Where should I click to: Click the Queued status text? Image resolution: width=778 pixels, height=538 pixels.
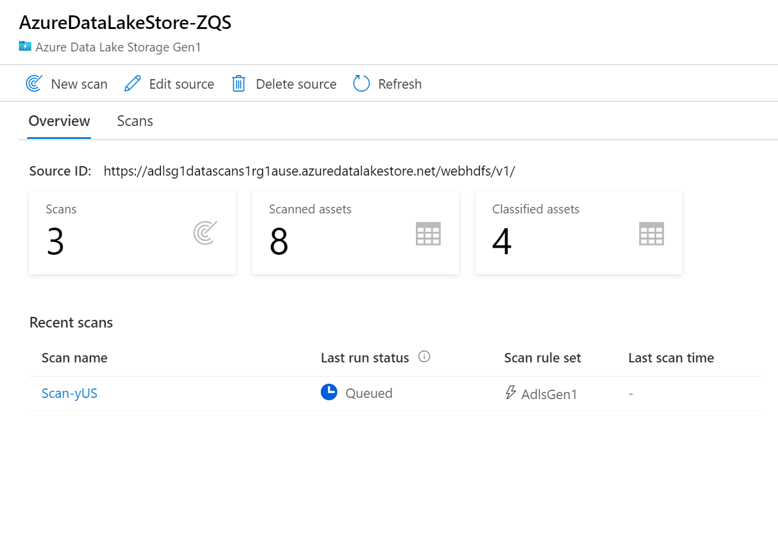coord(369,393)
